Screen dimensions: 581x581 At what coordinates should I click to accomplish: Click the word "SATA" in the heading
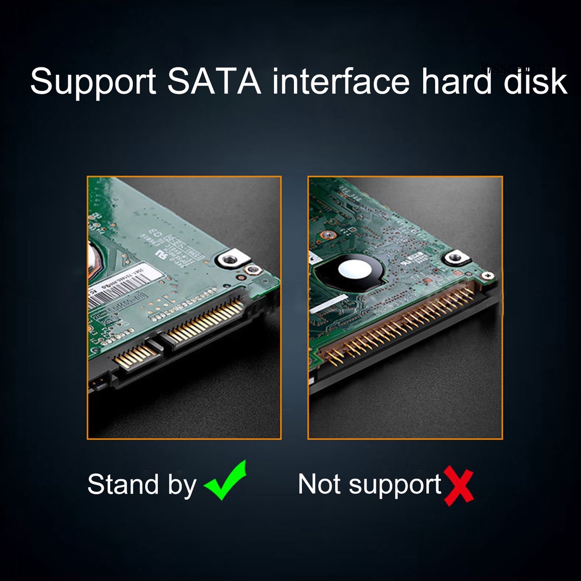[x=214, y=81]
